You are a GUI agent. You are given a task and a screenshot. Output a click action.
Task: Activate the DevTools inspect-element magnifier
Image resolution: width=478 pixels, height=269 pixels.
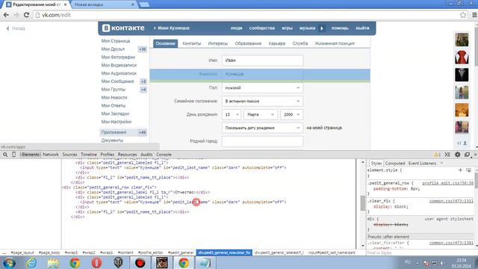point(5,155)
